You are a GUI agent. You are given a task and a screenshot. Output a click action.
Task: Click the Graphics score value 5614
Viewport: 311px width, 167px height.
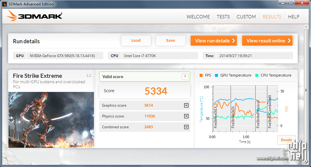click(x=148, y=105)
